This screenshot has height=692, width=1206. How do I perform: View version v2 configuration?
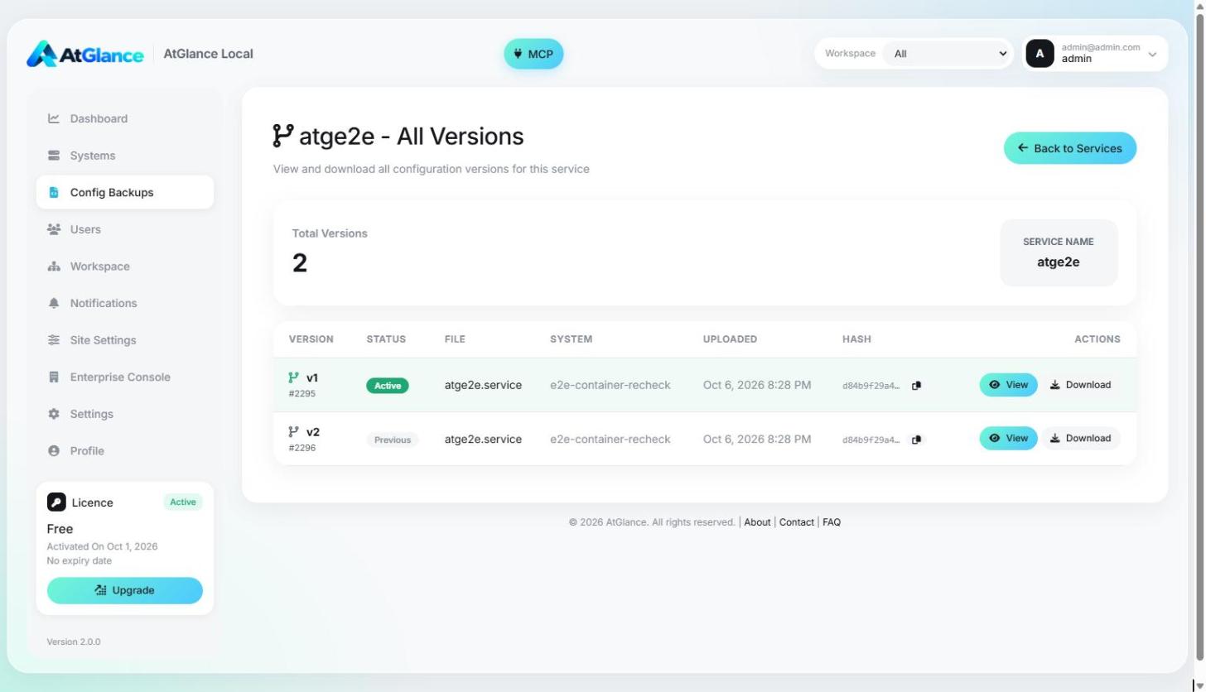pyautogui.click(x=1008, y=439)
